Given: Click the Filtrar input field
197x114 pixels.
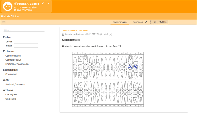Looking at the screenshot, I should [24, 30].
